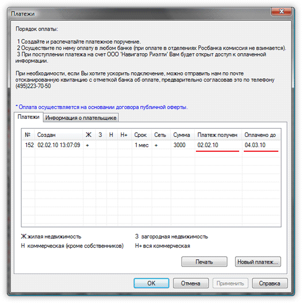Click the Сеть column header
302x303 pixels.
click(x=161, y=134)
